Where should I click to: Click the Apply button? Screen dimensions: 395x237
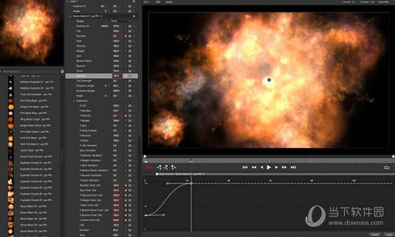pos(390,234)
